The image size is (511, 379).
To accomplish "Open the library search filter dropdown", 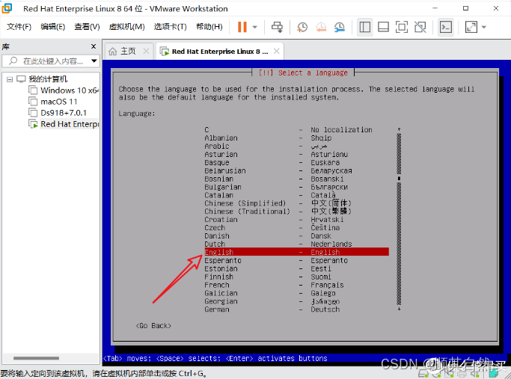I will pyautogui.click(x=94, y=61).
